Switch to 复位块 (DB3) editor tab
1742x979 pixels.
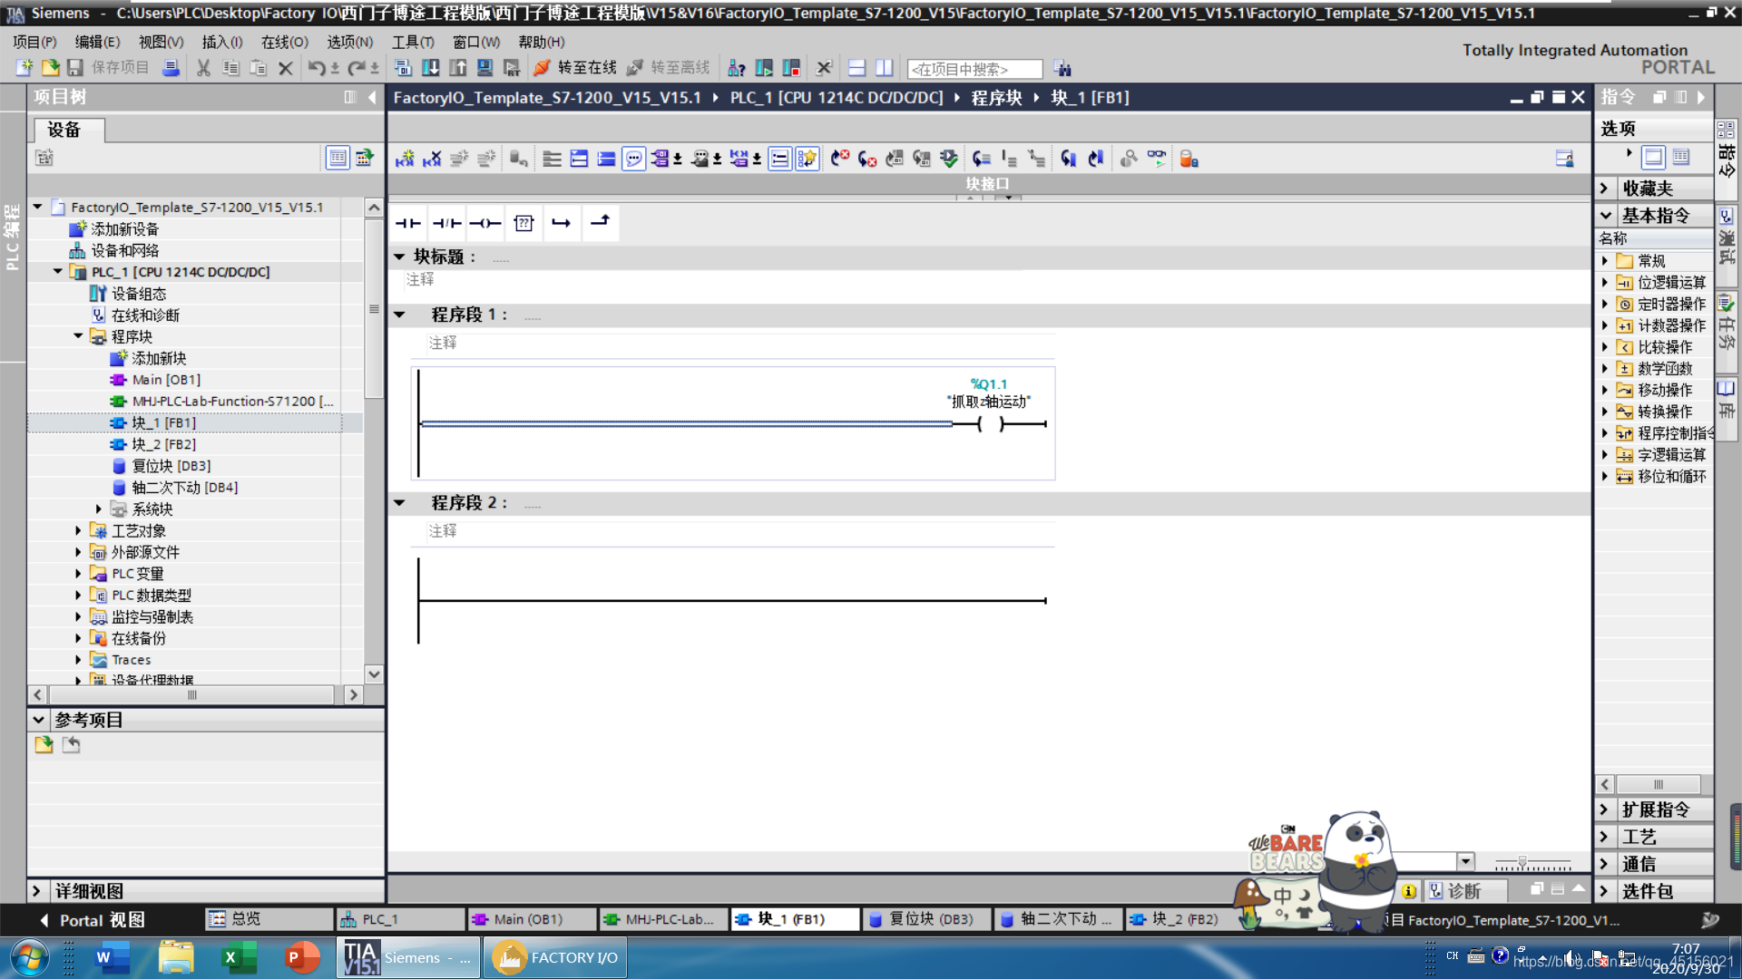pyautogui.click(x=925, y=919)
